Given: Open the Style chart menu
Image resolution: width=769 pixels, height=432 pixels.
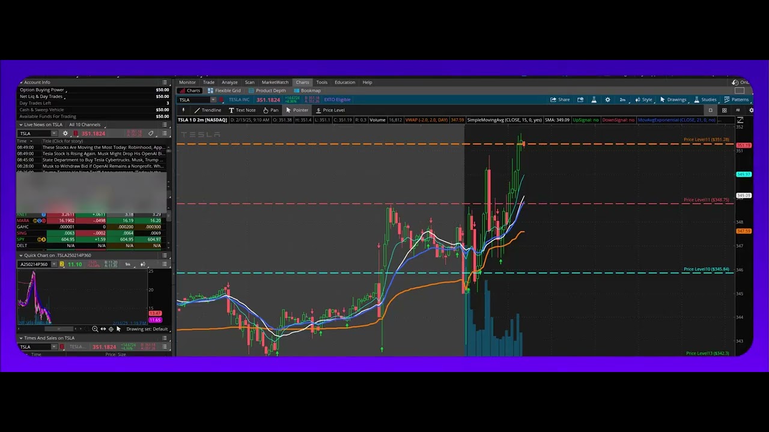Looking at the screenshot, I should coord(643,100).
